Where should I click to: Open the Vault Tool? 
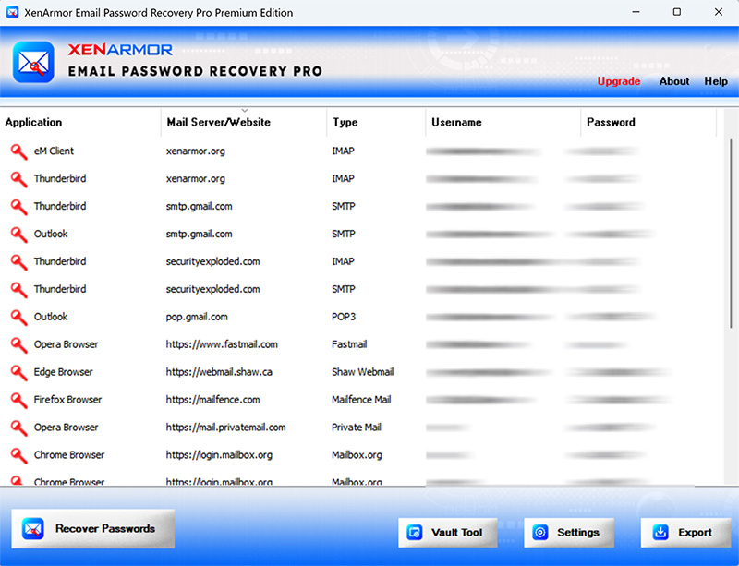click(x=448, y=533)
